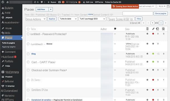
Task: Check the Blog page checkbox
Action: [x=28, y=54]
